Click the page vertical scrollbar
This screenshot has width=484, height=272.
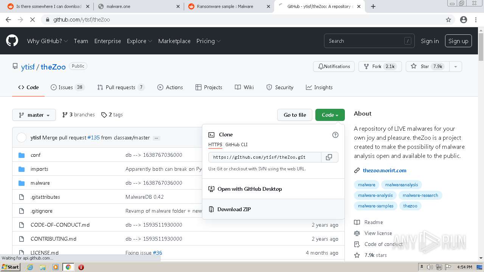(481, 144)
